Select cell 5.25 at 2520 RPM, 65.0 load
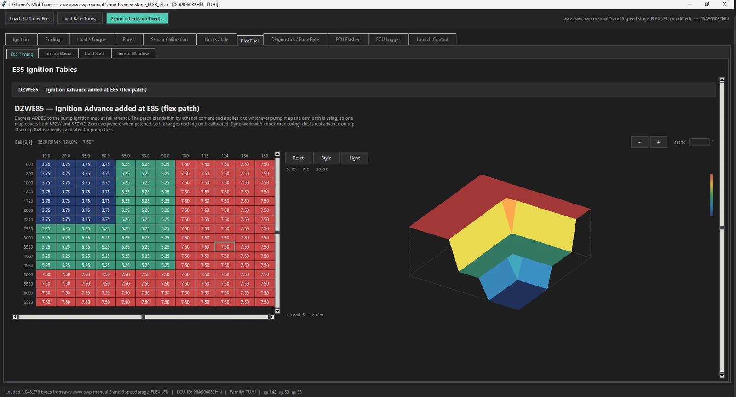This screenshot has height=397, width=736. point(126,228)
